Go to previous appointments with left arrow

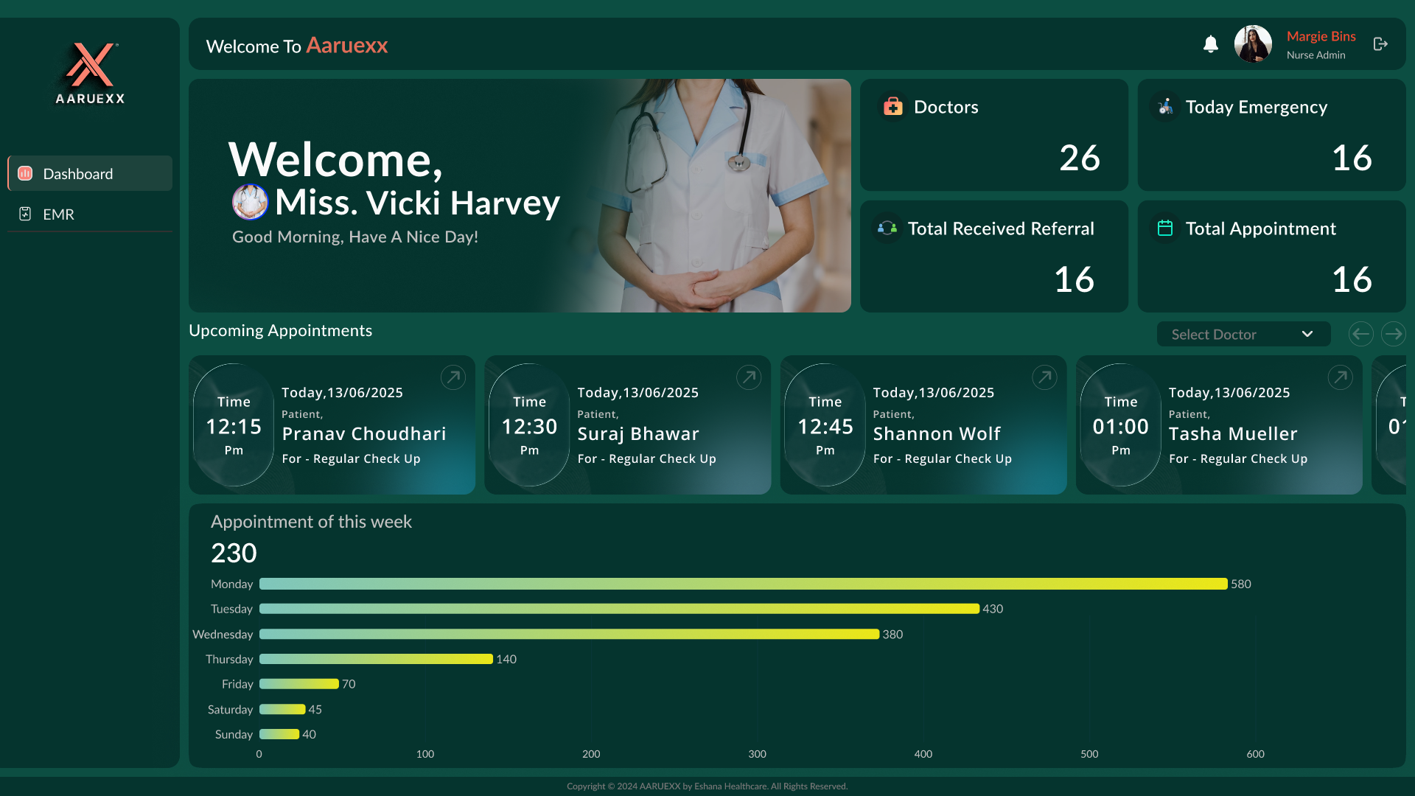[x=1360, y=334]
